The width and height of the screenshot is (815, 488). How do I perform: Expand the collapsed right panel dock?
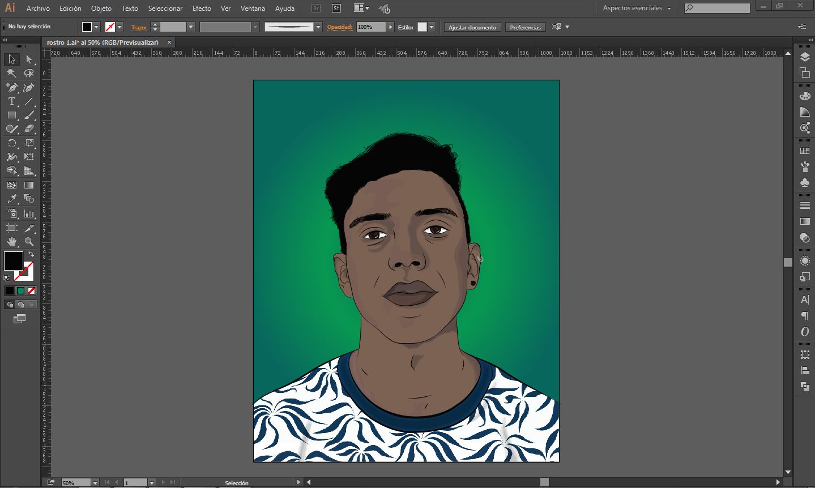pos(810,40)
